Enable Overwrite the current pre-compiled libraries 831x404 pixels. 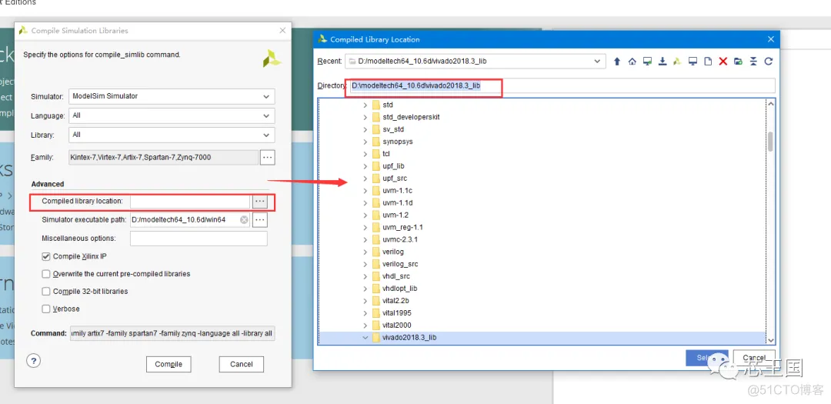click(46, 274)
